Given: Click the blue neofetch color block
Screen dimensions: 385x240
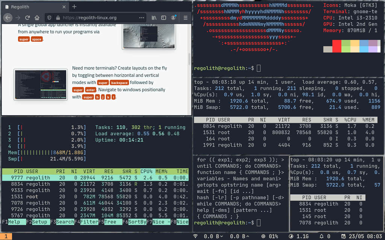Looking at the screenshot, I should click(x=364, y=46).
